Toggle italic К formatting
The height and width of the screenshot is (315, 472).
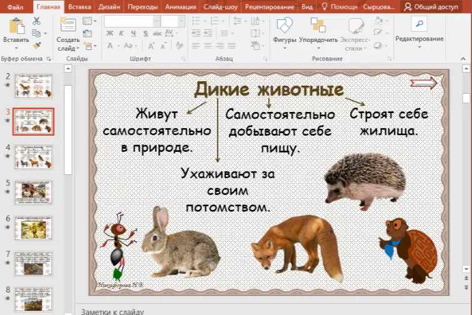(121, 33)
